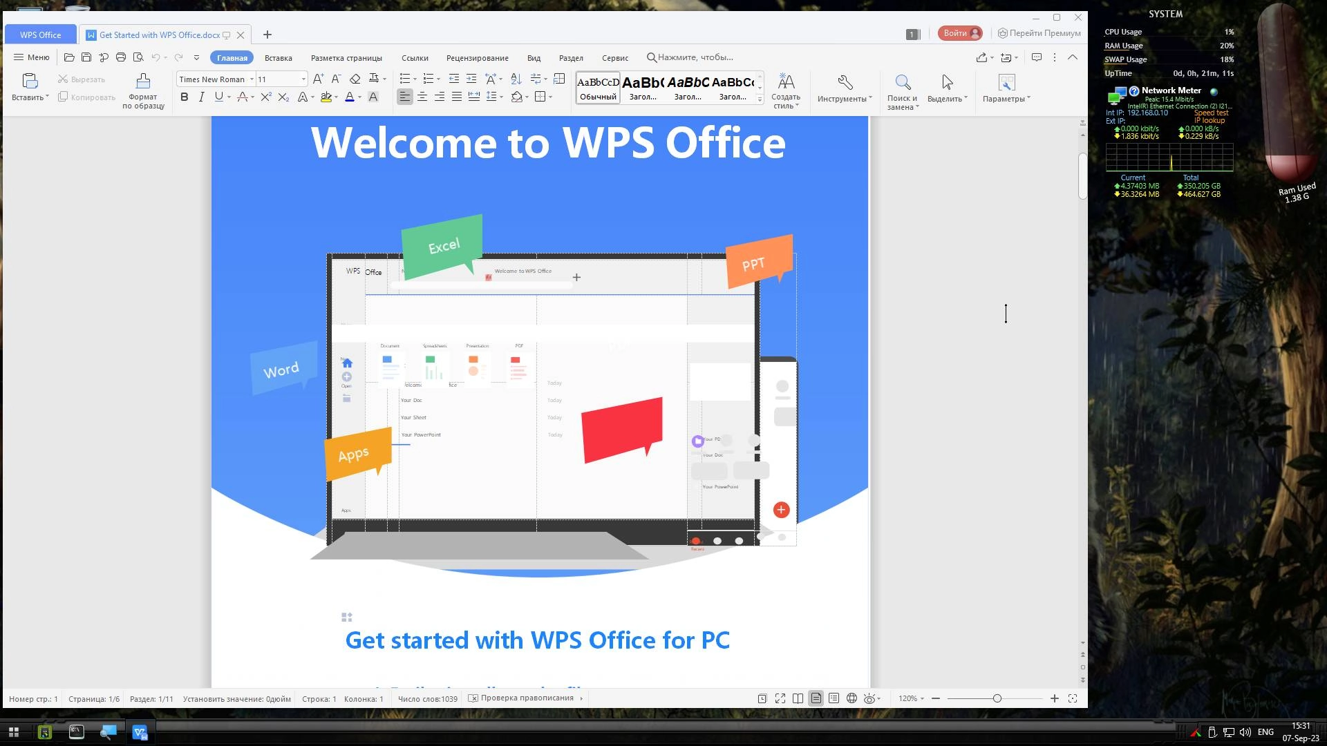Decrease paragraph indent
1327x746 pixels.
click(454, 79)
